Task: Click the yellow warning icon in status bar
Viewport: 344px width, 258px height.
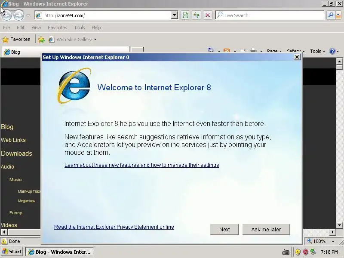Action: tap(4, 241)
